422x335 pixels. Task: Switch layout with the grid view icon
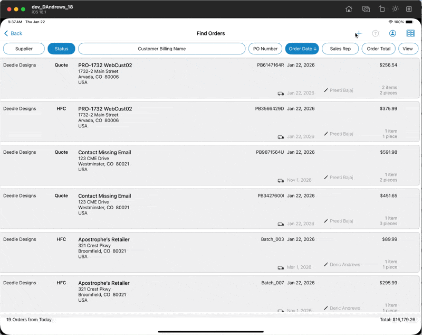point(410,33)
